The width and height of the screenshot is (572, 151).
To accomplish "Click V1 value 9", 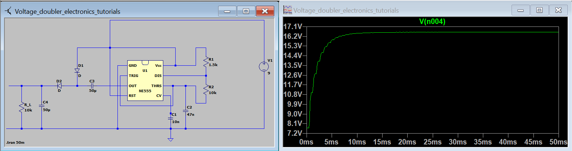I will (x=269, y=73).
